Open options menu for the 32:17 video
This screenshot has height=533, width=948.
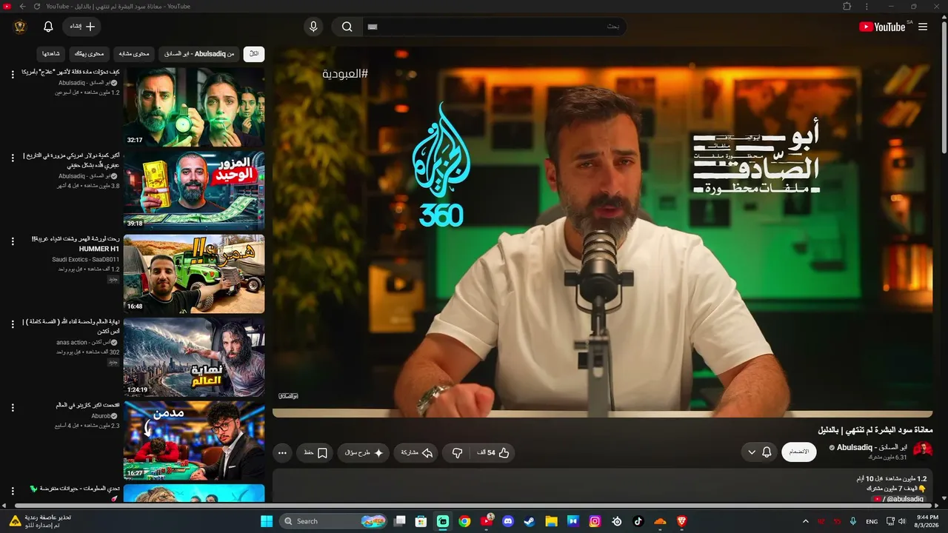(13, 74)
